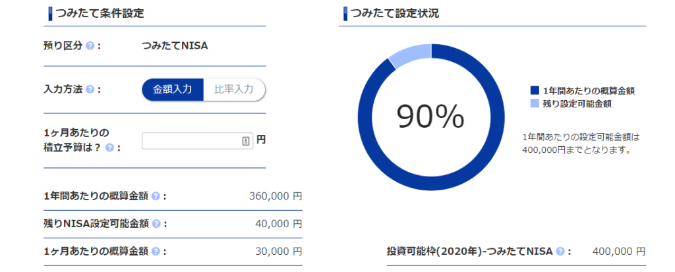Click the つみたて条件設定 section heading

coord(100,13)
